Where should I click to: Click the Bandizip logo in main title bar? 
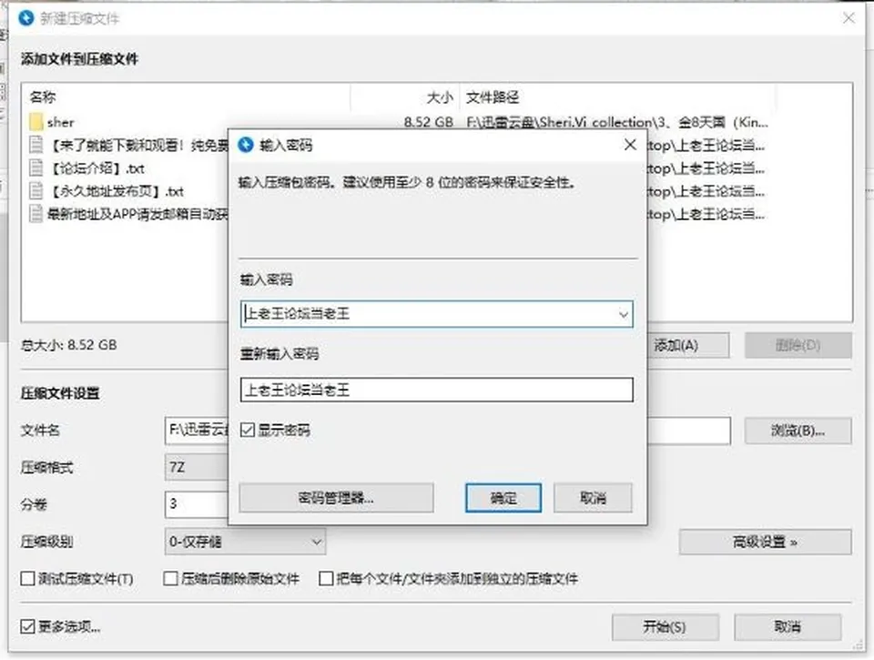[x=25, y=18]
